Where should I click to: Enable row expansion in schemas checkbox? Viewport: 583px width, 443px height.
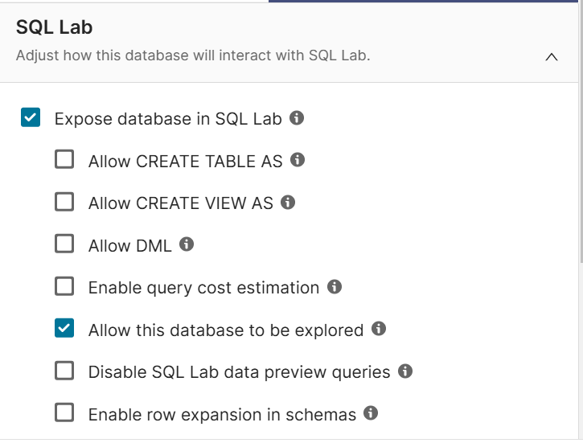64,413
